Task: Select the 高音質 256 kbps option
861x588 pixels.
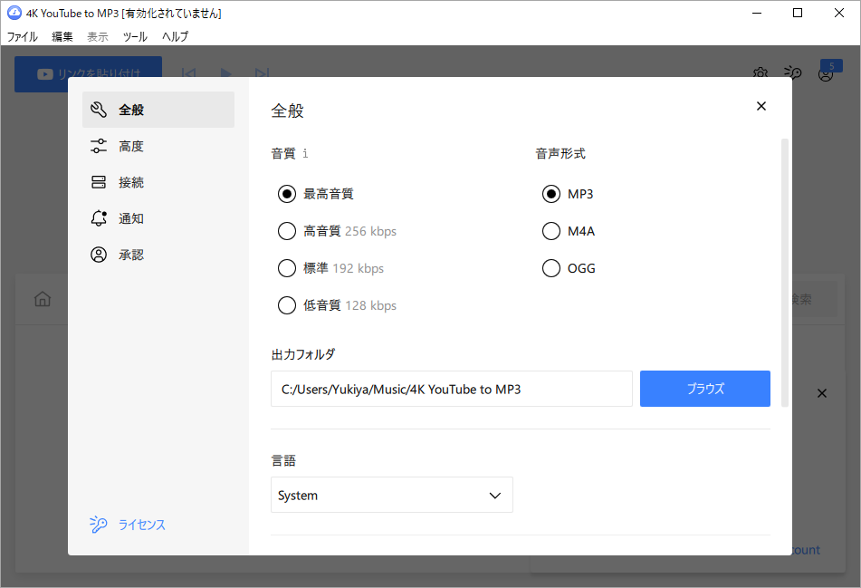Action: click(x=337, y=231)
